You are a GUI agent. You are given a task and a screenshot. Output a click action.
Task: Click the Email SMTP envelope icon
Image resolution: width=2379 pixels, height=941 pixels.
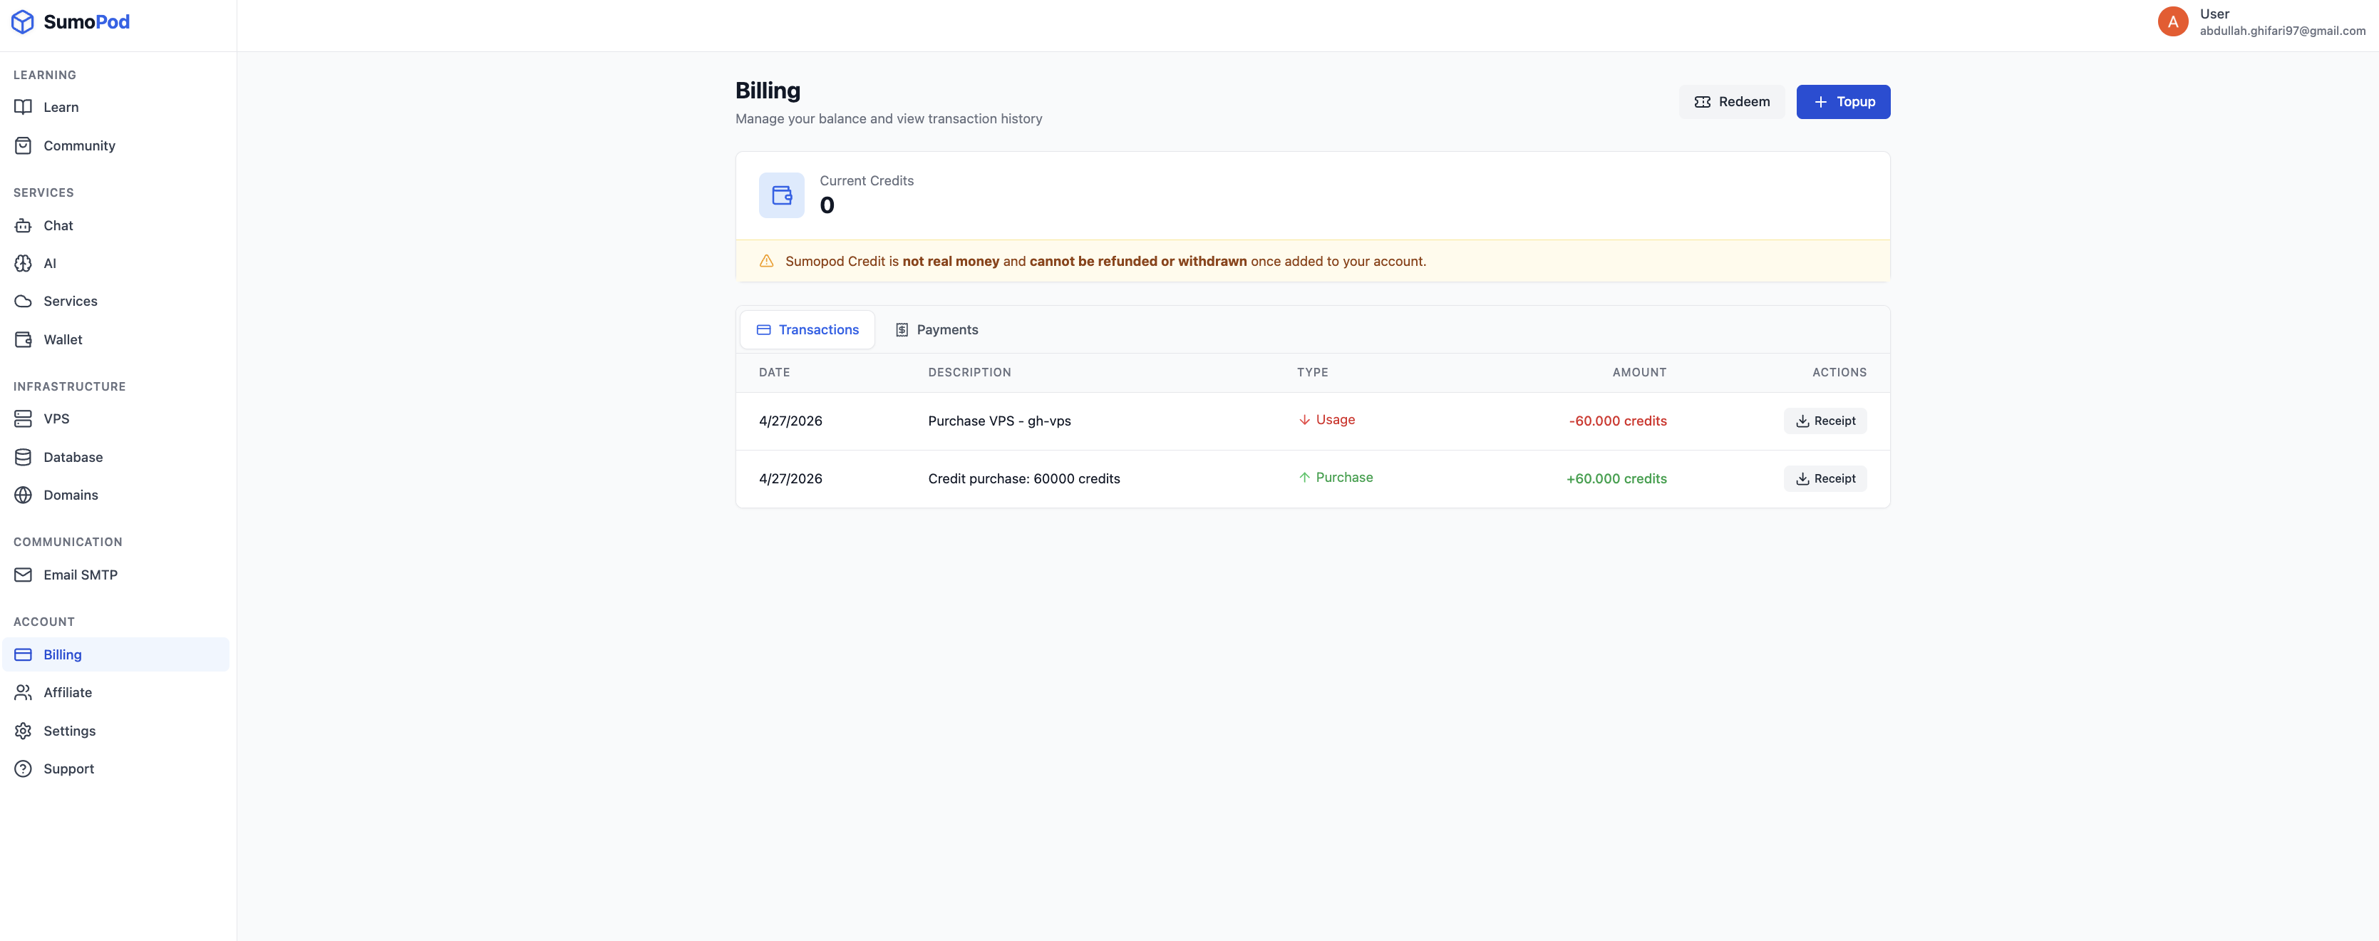click(x=23, y=575)
